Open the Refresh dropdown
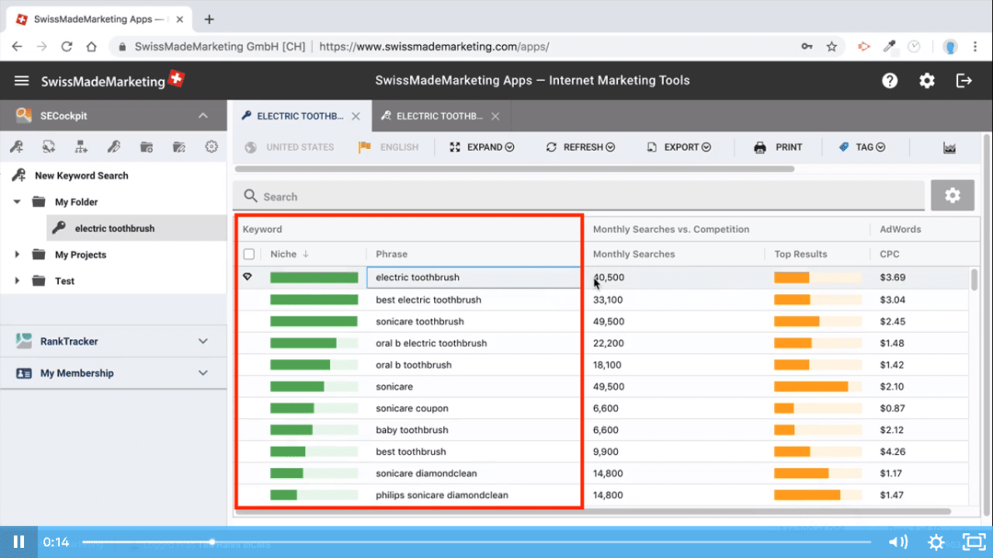993x558 pixels. 580,147
